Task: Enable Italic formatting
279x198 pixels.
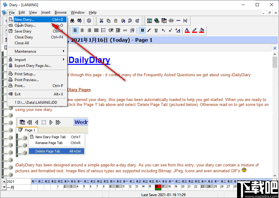Action: 149,30
